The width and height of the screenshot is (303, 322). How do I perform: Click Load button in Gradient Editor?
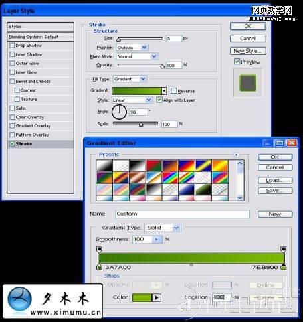pyautogui.click(x=275, y=180)
